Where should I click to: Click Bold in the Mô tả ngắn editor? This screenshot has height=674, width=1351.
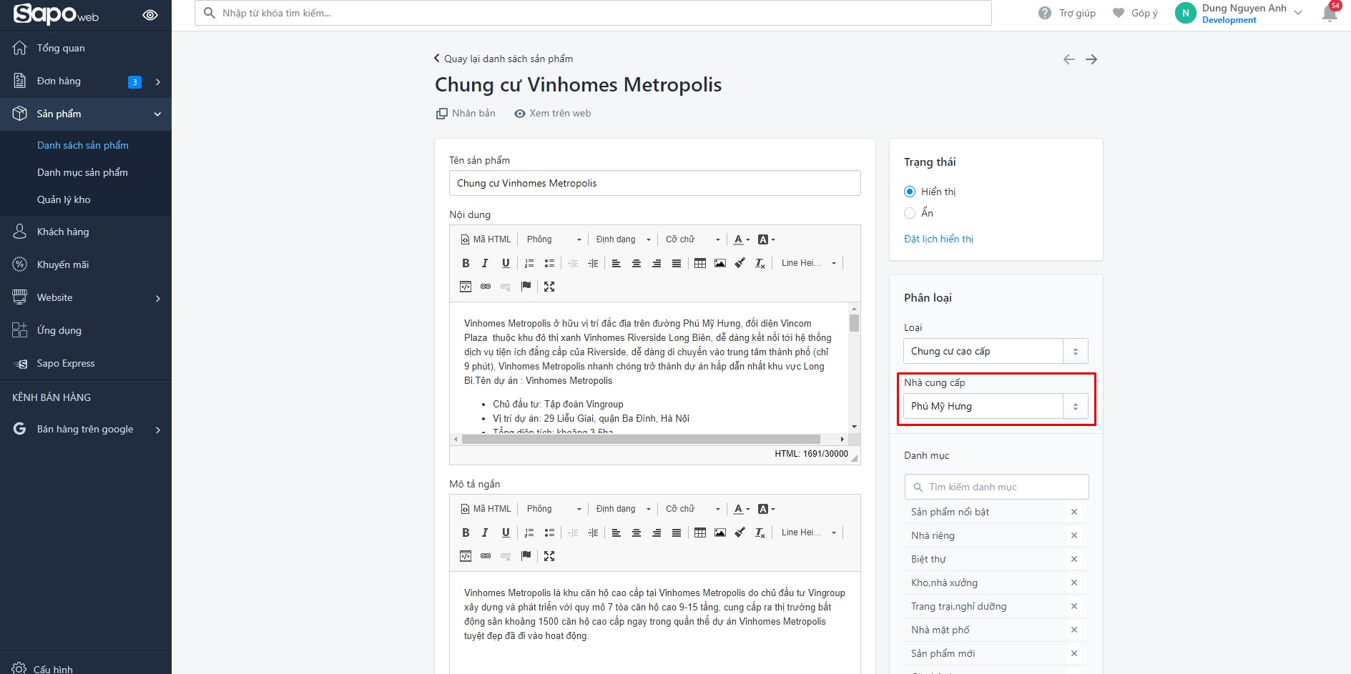466,532
